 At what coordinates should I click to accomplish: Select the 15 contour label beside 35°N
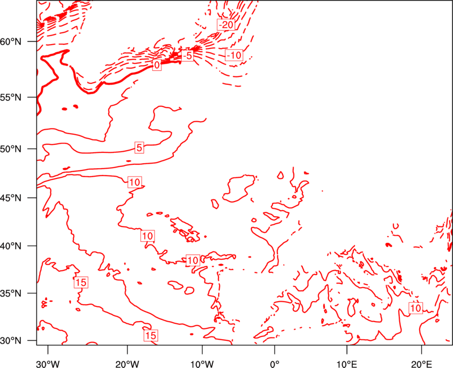pyautogui.click(x=81, y=282)
